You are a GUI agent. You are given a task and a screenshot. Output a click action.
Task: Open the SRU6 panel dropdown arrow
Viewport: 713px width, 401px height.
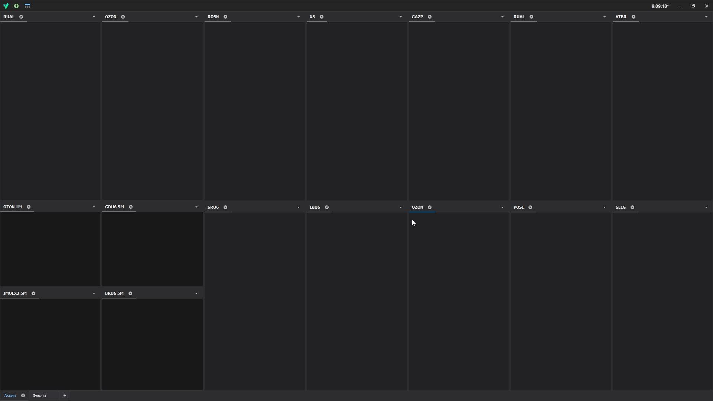(x=298, y=207)
